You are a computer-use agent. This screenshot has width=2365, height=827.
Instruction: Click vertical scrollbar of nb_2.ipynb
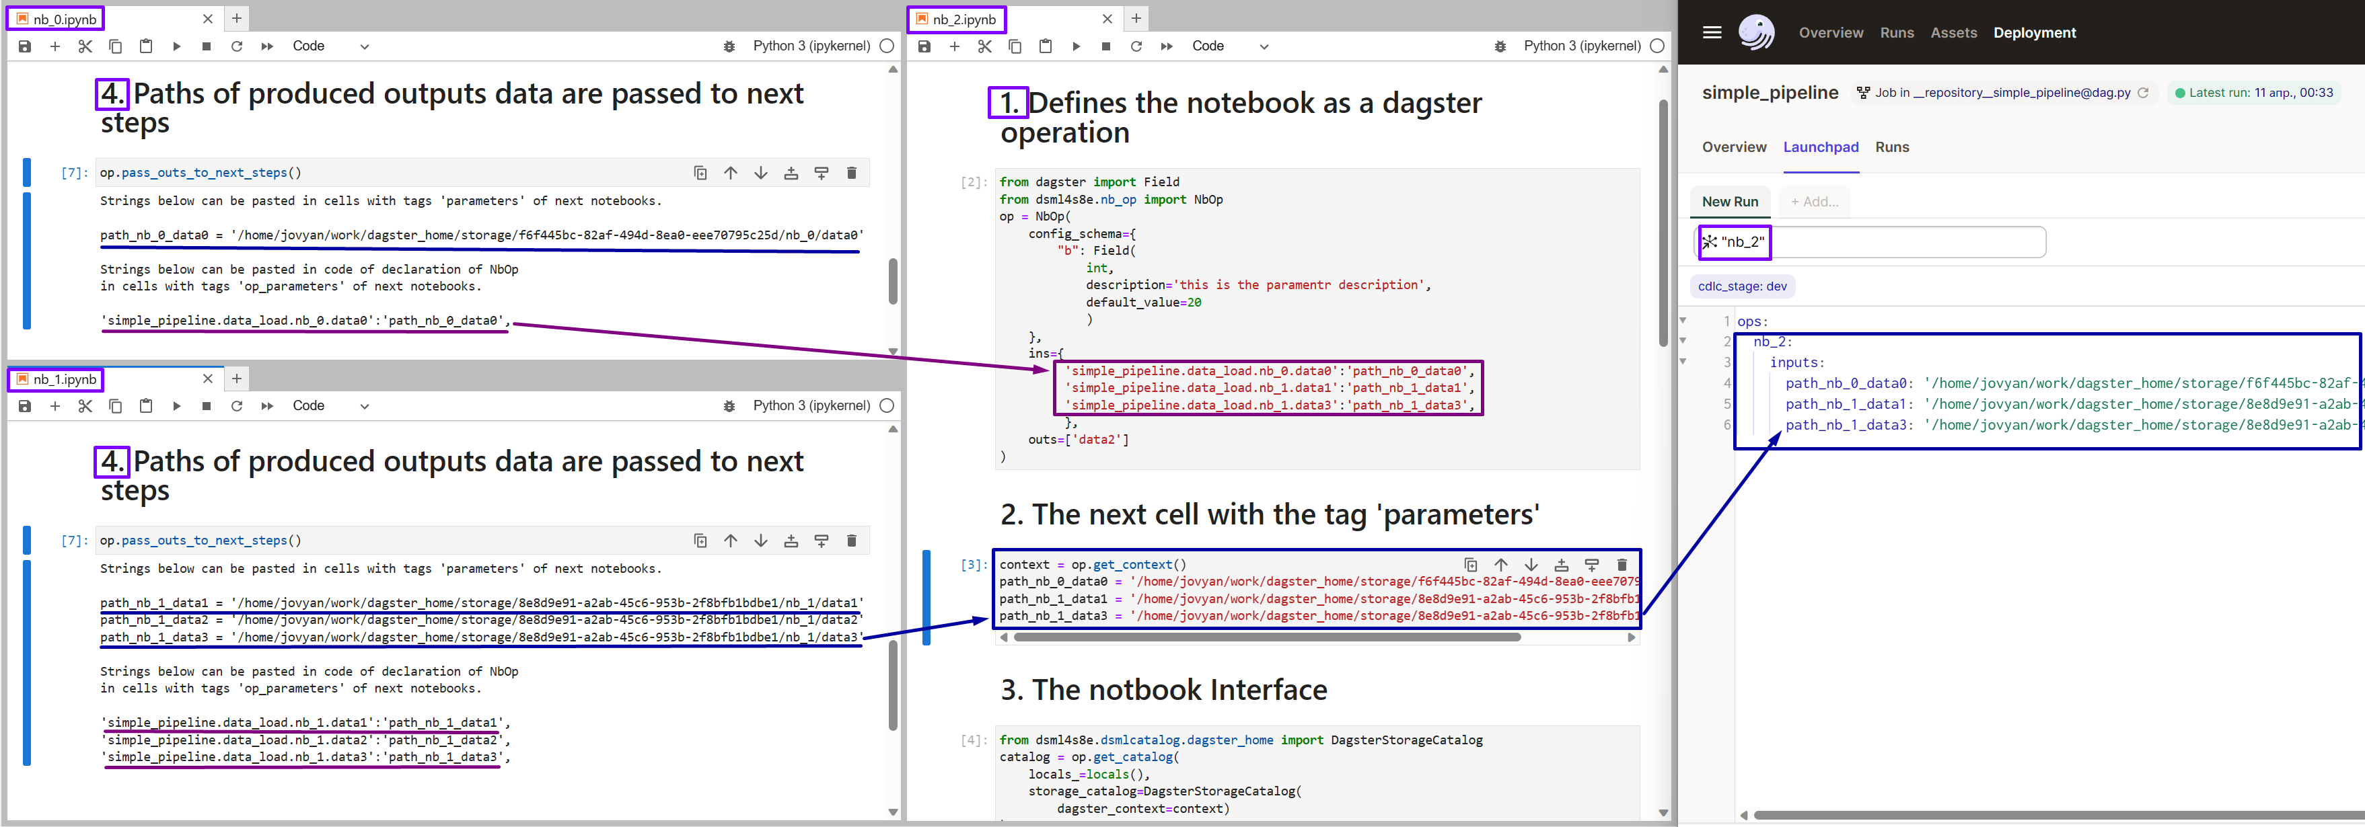point(1663,223)
